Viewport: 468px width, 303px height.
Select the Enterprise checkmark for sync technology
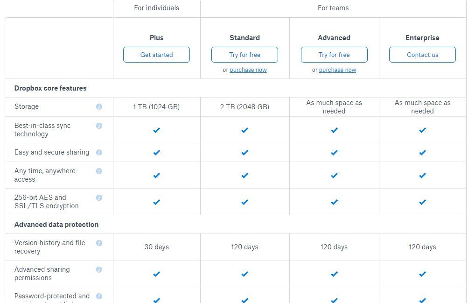tap(422, 130)
